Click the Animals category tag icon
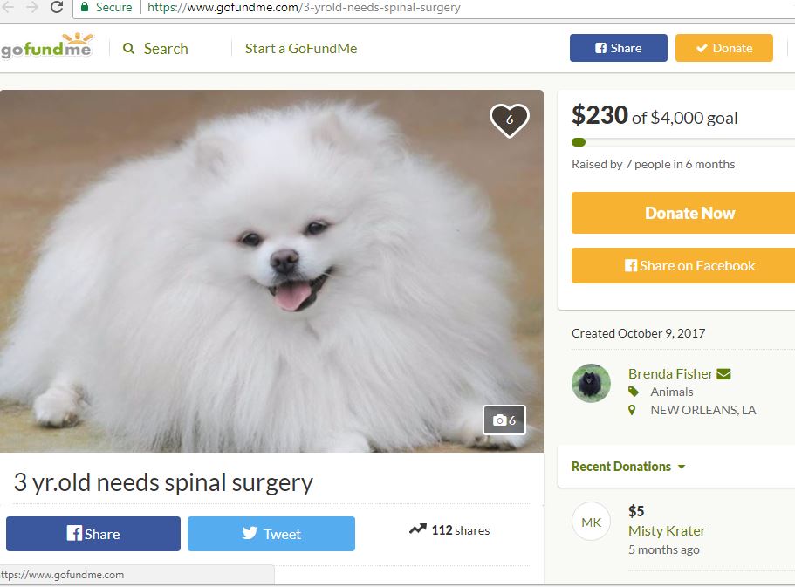 [634, 392]
